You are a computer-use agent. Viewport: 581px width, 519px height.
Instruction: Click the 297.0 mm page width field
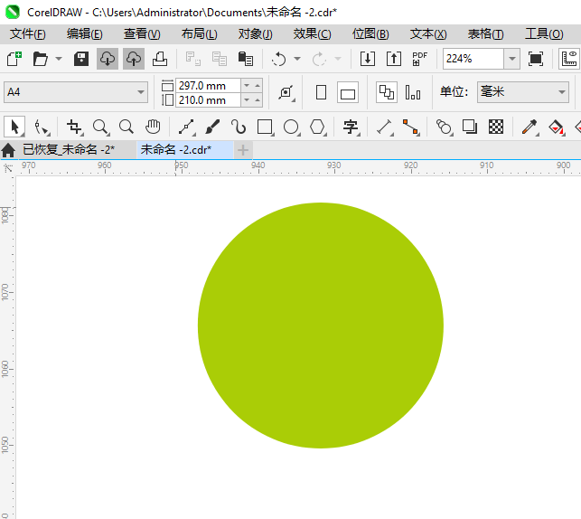[208, 86]
